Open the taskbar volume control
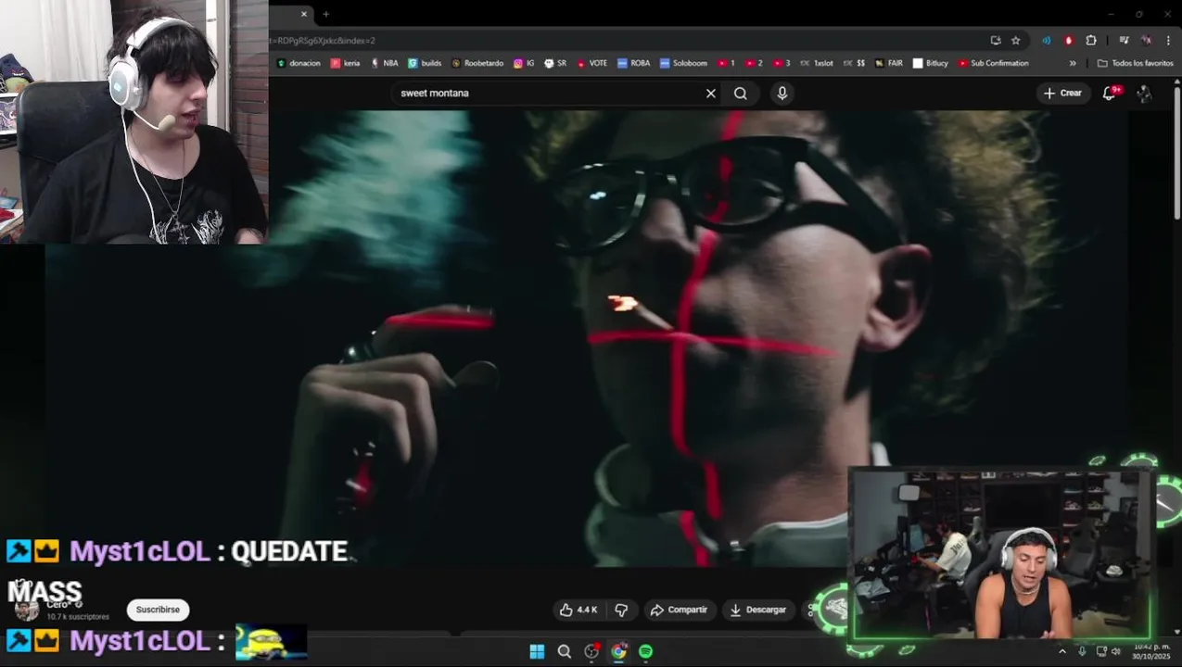The image size is (1182, 667). (x=1118, y=651)
